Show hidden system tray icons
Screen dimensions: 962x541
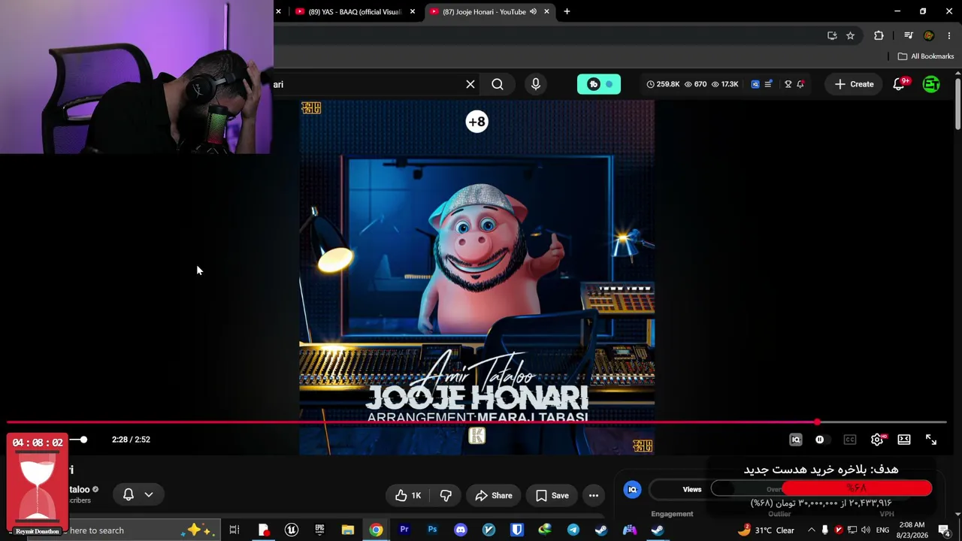tap(812, 530)
